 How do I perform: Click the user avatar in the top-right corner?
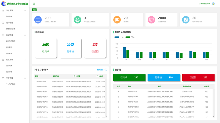tap(213, 4)
